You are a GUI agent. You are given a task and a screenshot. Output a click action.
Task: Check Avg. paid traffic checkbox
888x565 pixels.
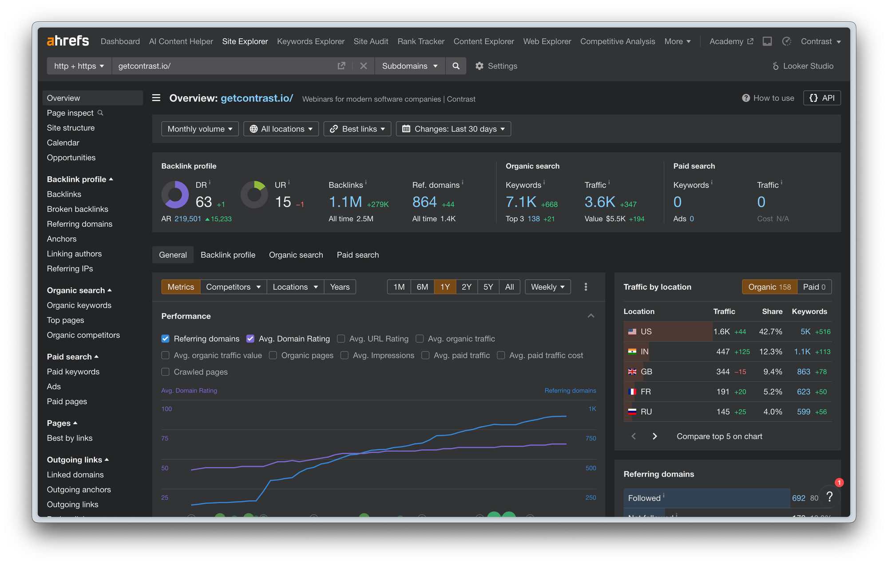(x=425, y=355)
